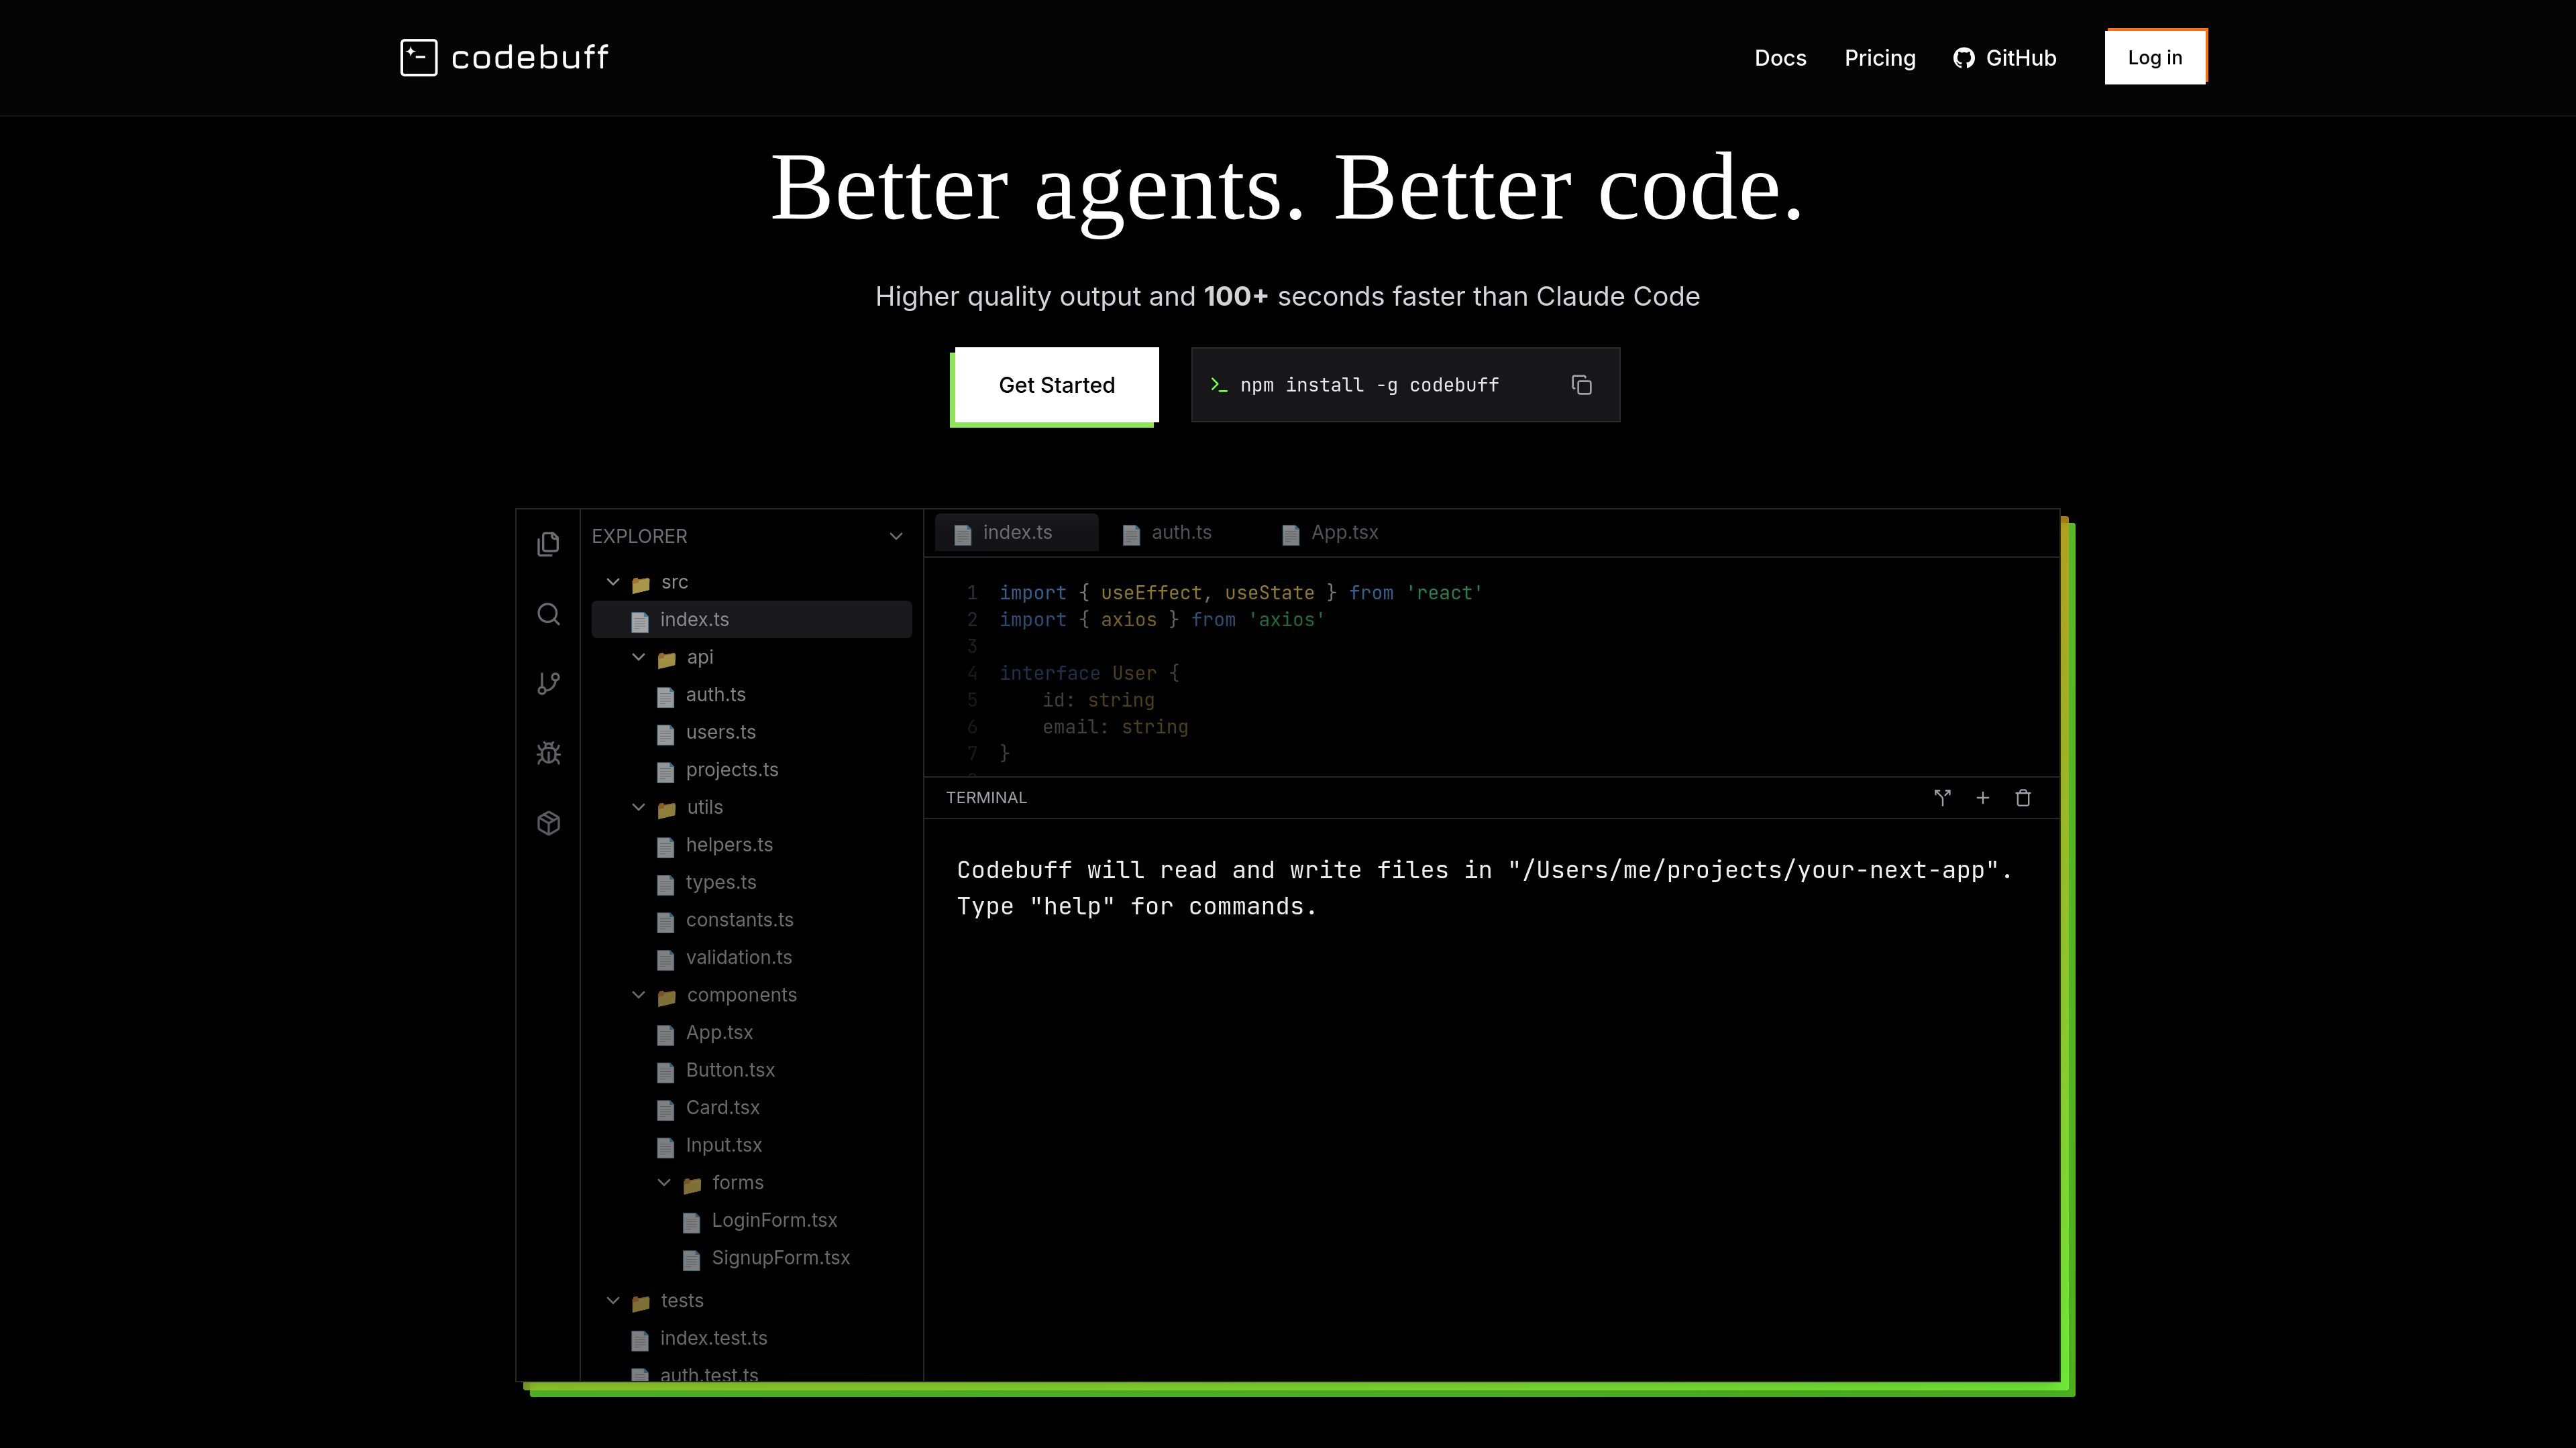
Task: Open the files Explorer sidebar icon
Action: click(x=548, y=544)
